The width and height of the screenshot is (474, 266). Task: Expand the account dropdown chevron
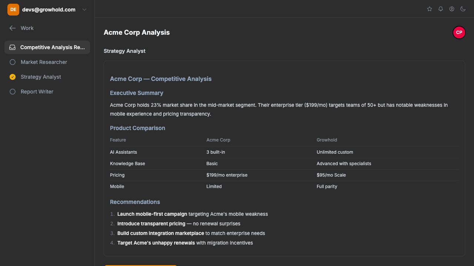point(84,10)
